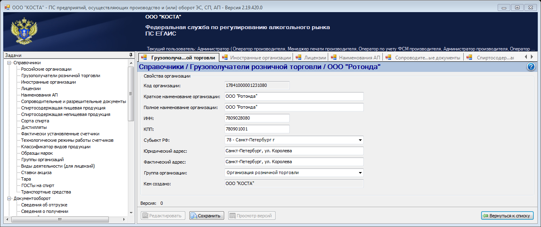The width and height of the screenshot is (541, 227).
Task: Click the Юридический адрес field
Action: coord(294,151)
